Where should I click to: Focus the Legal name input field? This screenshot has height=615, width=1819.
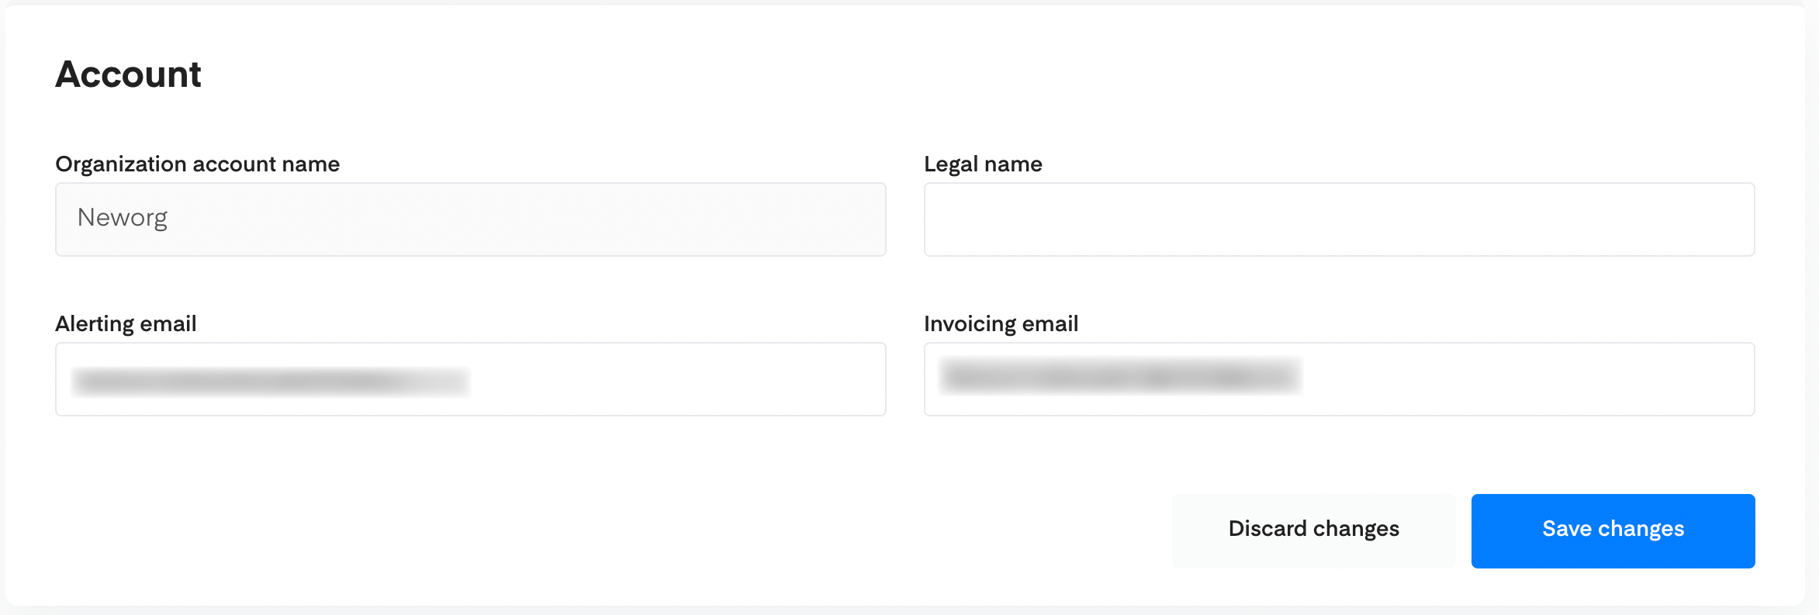click(1339, 219)
